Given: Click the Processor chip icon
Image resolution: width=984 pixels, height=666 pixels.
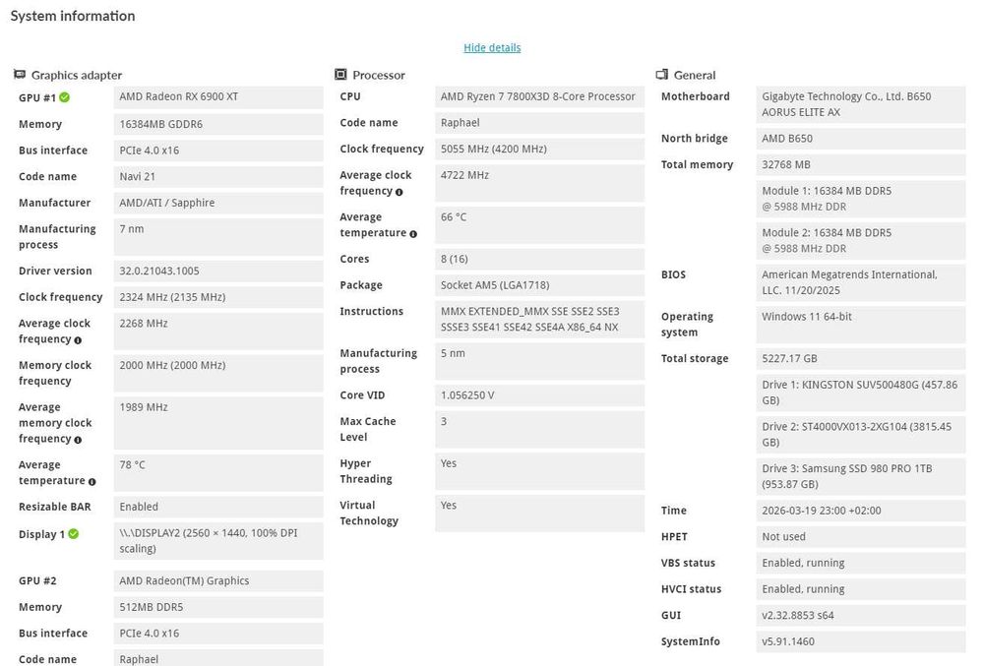Looking at the screenshot, I should 340,75.
